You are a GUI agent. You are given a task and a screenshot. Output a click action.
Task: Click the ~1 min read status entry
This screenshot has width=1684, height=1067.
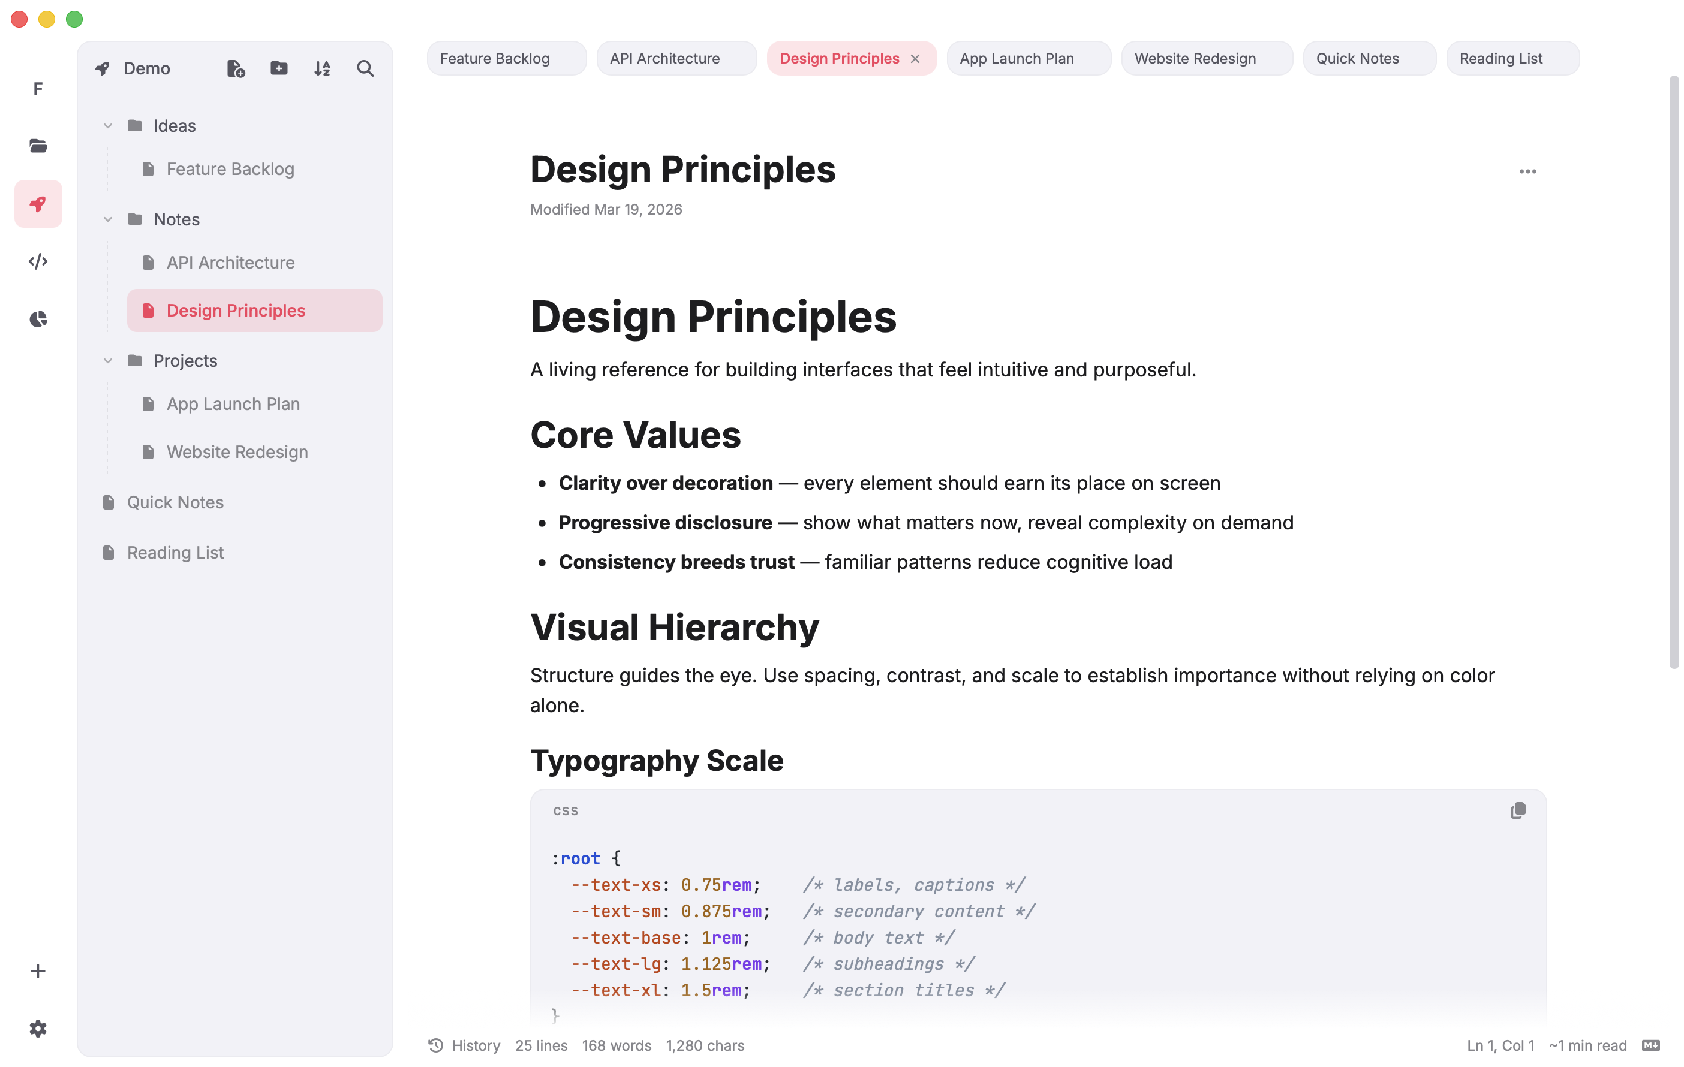point(1587,1045)
